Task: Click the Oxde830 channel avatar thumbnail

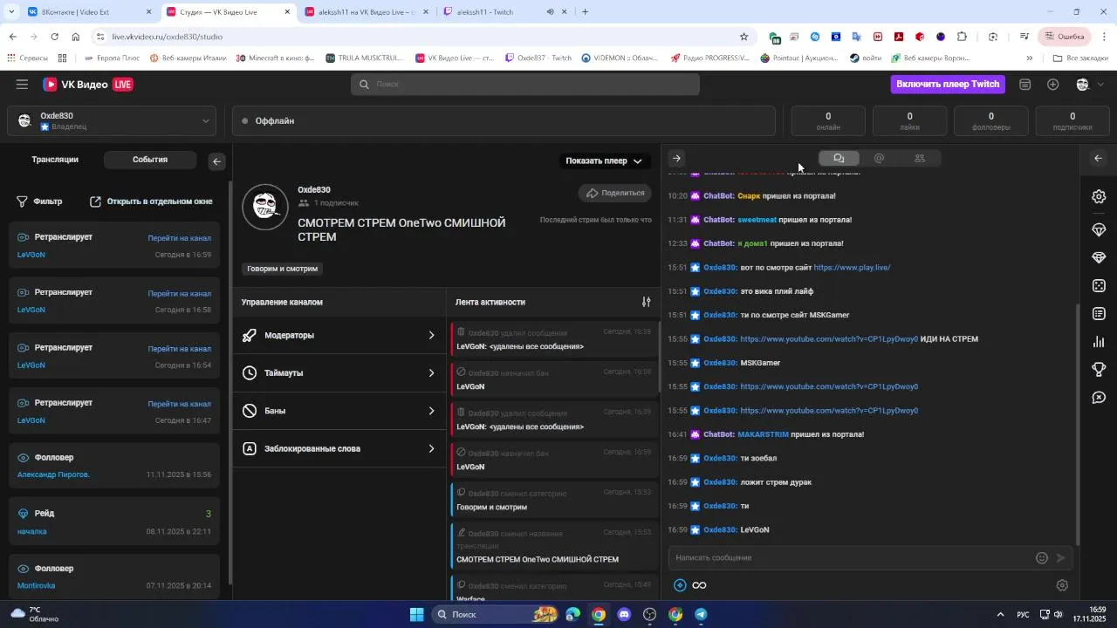Action: point(265,207)
